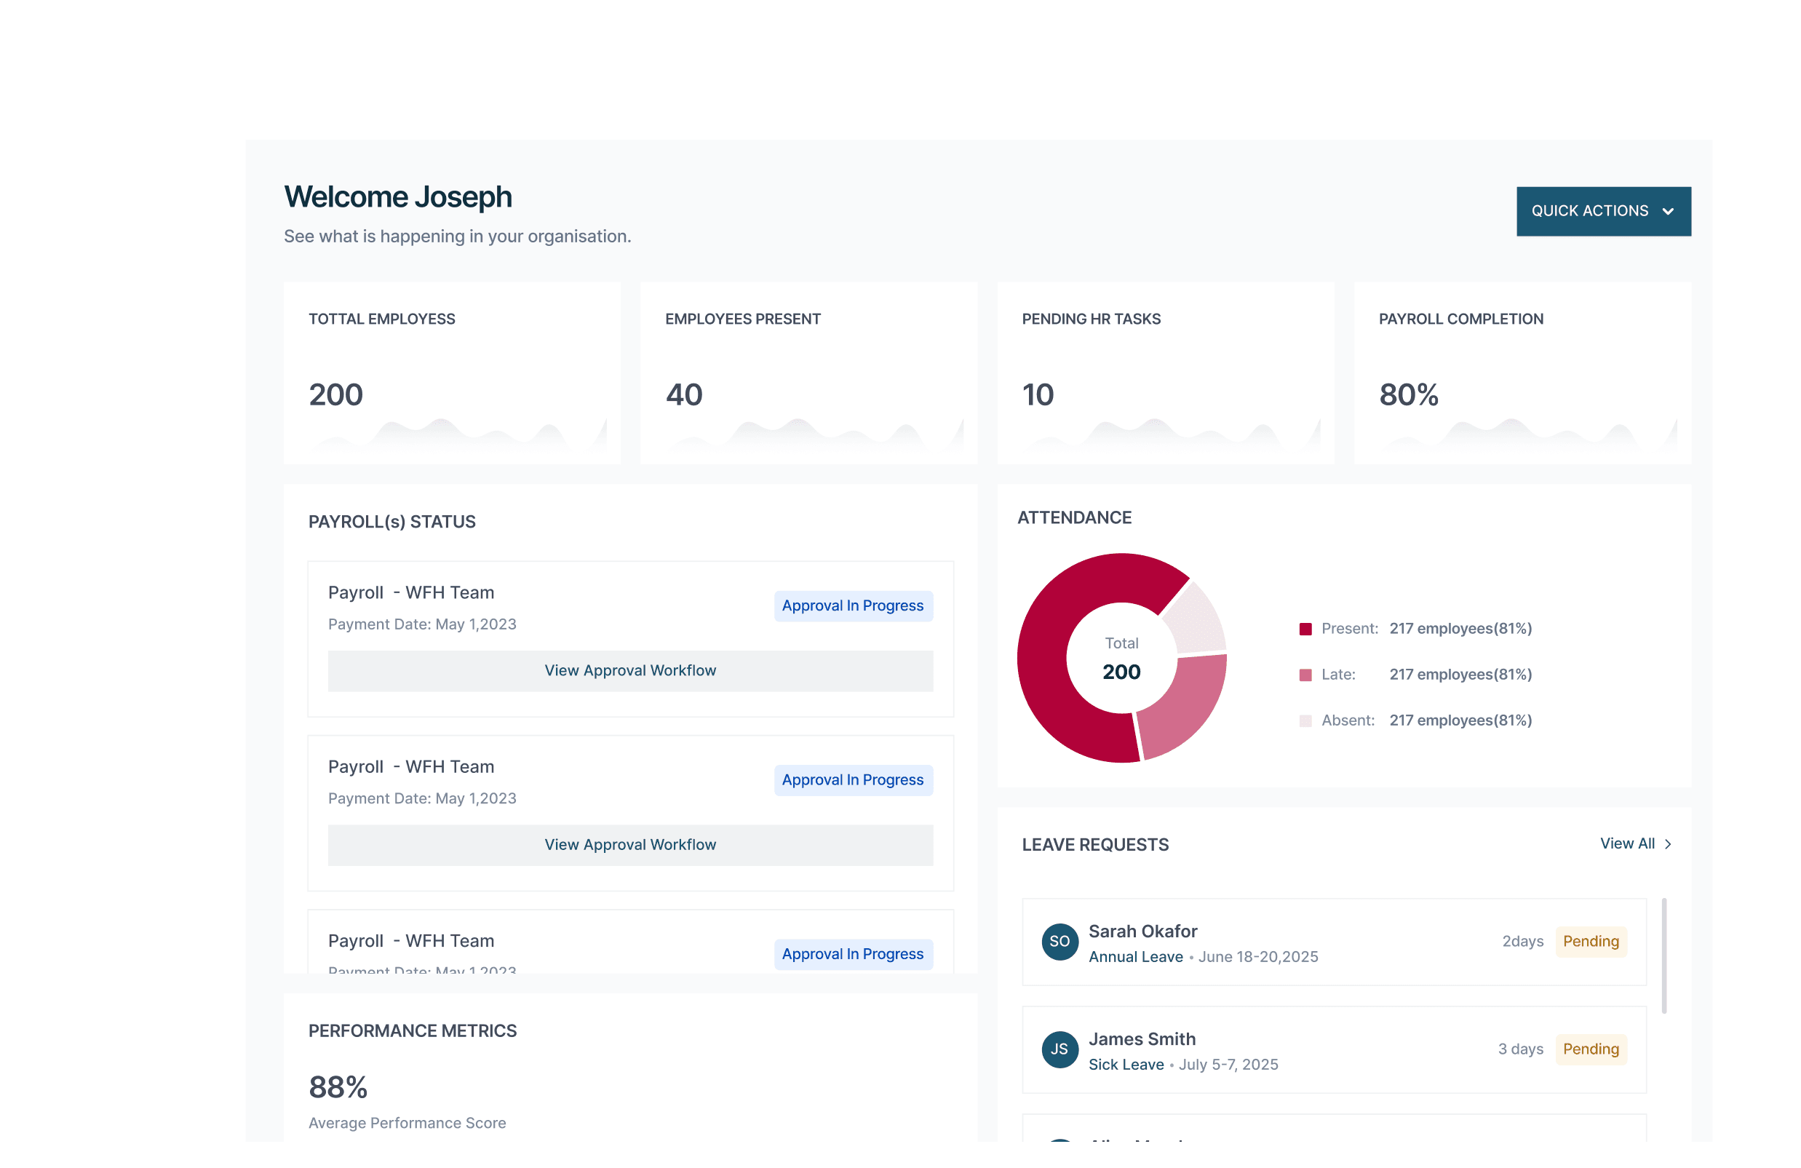Viewport: 1801px width, 1168px height.
Task: Click Pending badge on James Smith's request
Action: [1591, 1049]
